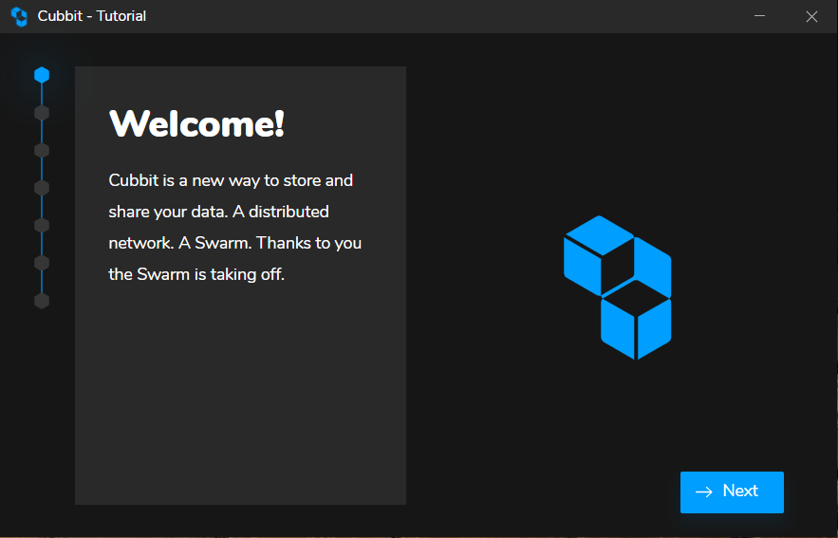
Task: Click the Cubbit description paragraph text
Action: point(235,228)
